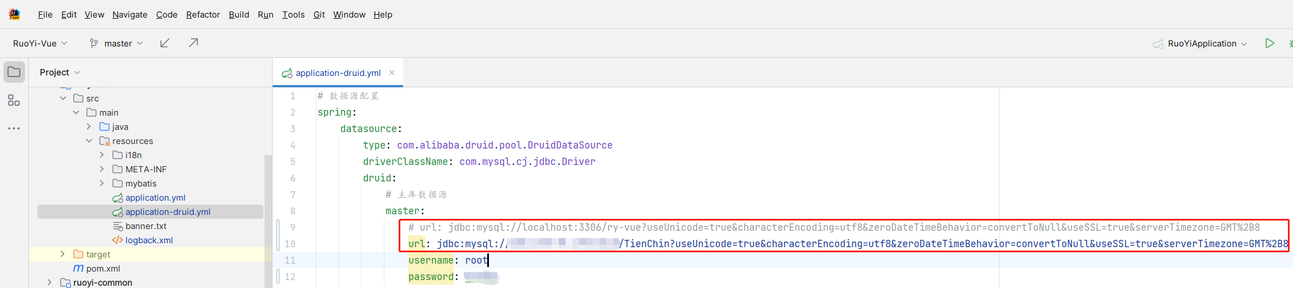
Task: Click the Update Project arrow icon
Action: (x=165, y=43)
